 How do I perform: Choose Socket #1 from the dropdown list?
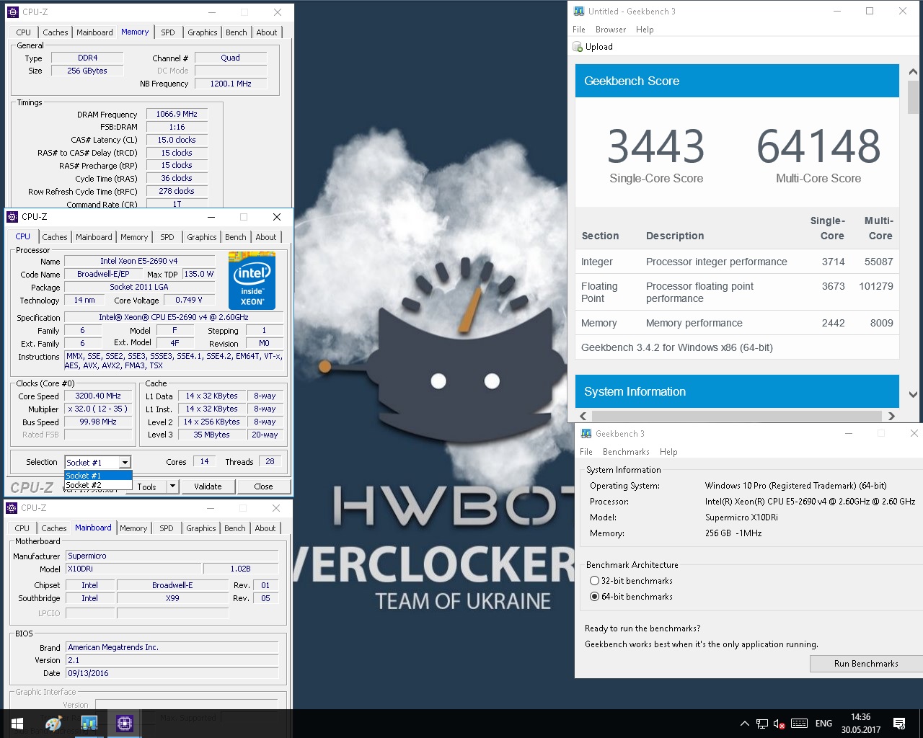tap(98, 476)
